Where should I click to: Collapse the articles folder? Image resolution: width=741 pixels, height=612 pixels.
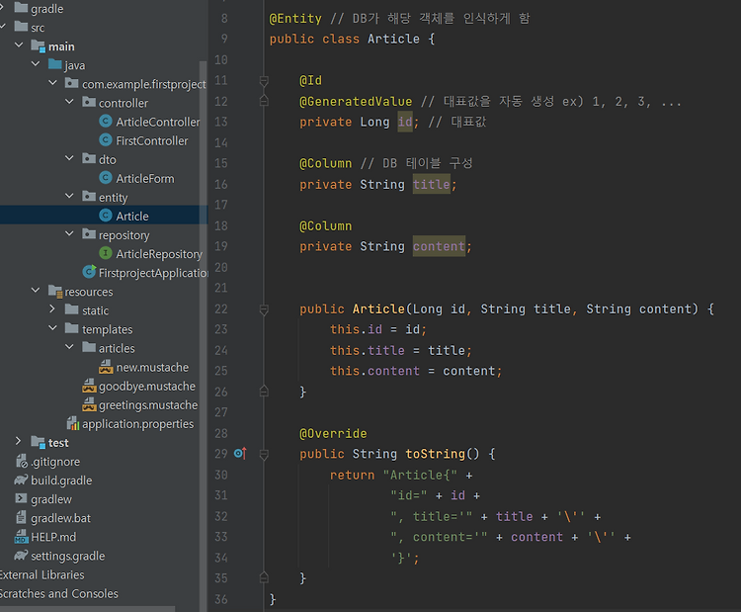coord(69,347)
